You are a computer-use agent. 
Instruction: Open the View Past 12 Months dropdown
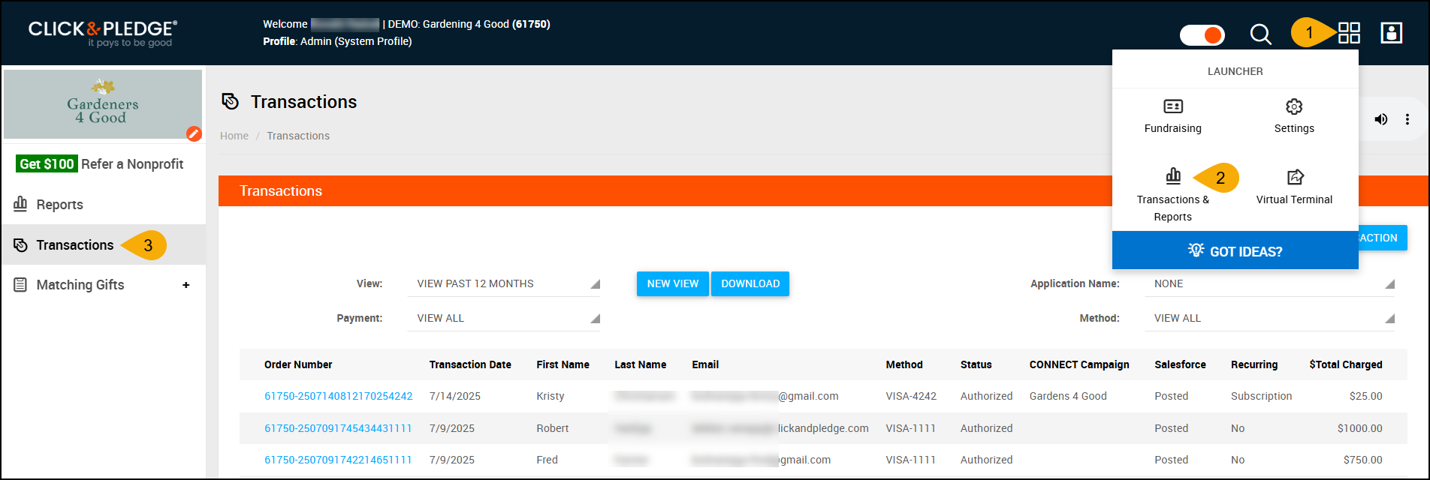(x=504, y=283)
